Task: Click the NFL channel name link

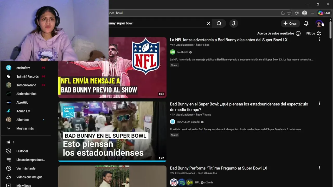Action: tap(197, 182)
